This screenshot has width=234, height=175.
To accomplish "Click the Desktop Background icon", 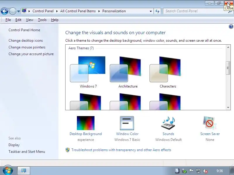I will click(86, 123).
